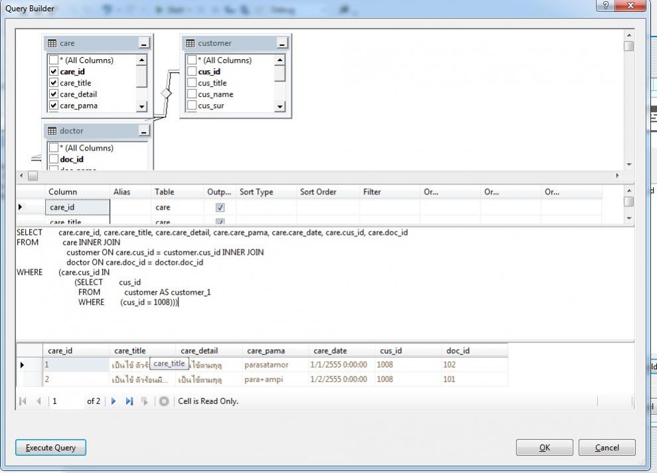This screenshot has width=657, height=473.
Task: Click the care table grid icon
Action: coord(52,43)
